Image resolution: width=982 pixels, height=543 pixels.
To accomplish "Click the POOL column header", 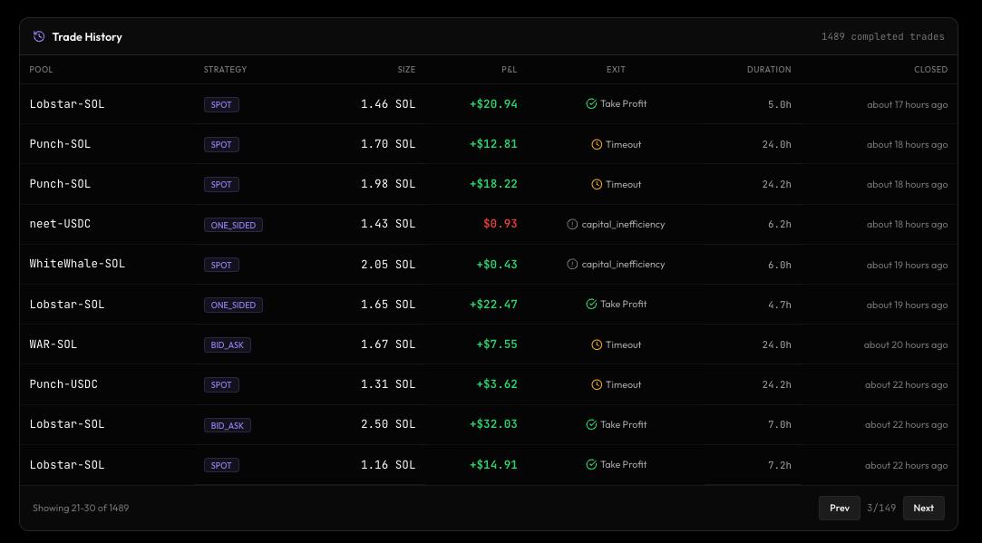I will coord(42,70).
